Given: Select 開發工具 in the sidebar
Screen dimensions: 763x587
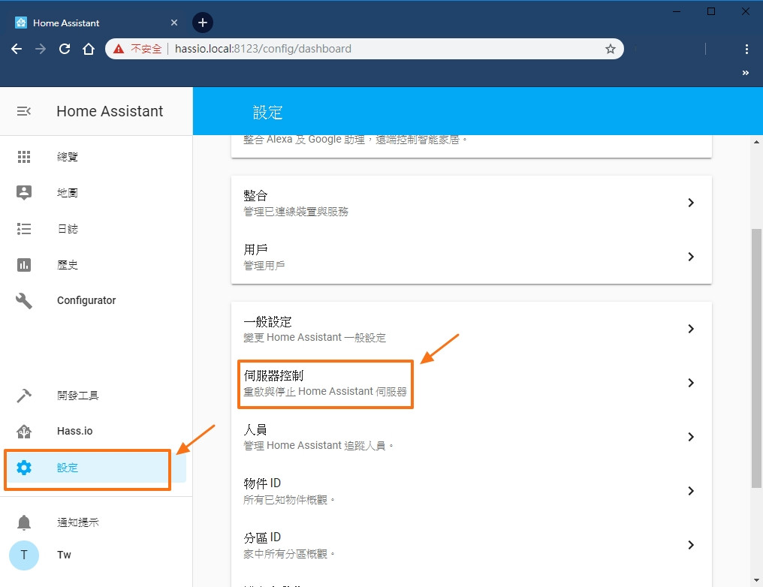Looking at the screenshot, I should pos(78,396).
